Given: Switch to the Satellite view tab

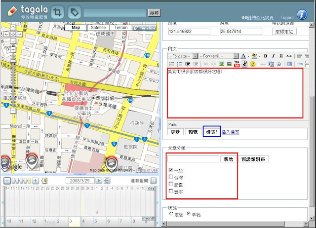Looking at the screenshot, I should point(98,28).
